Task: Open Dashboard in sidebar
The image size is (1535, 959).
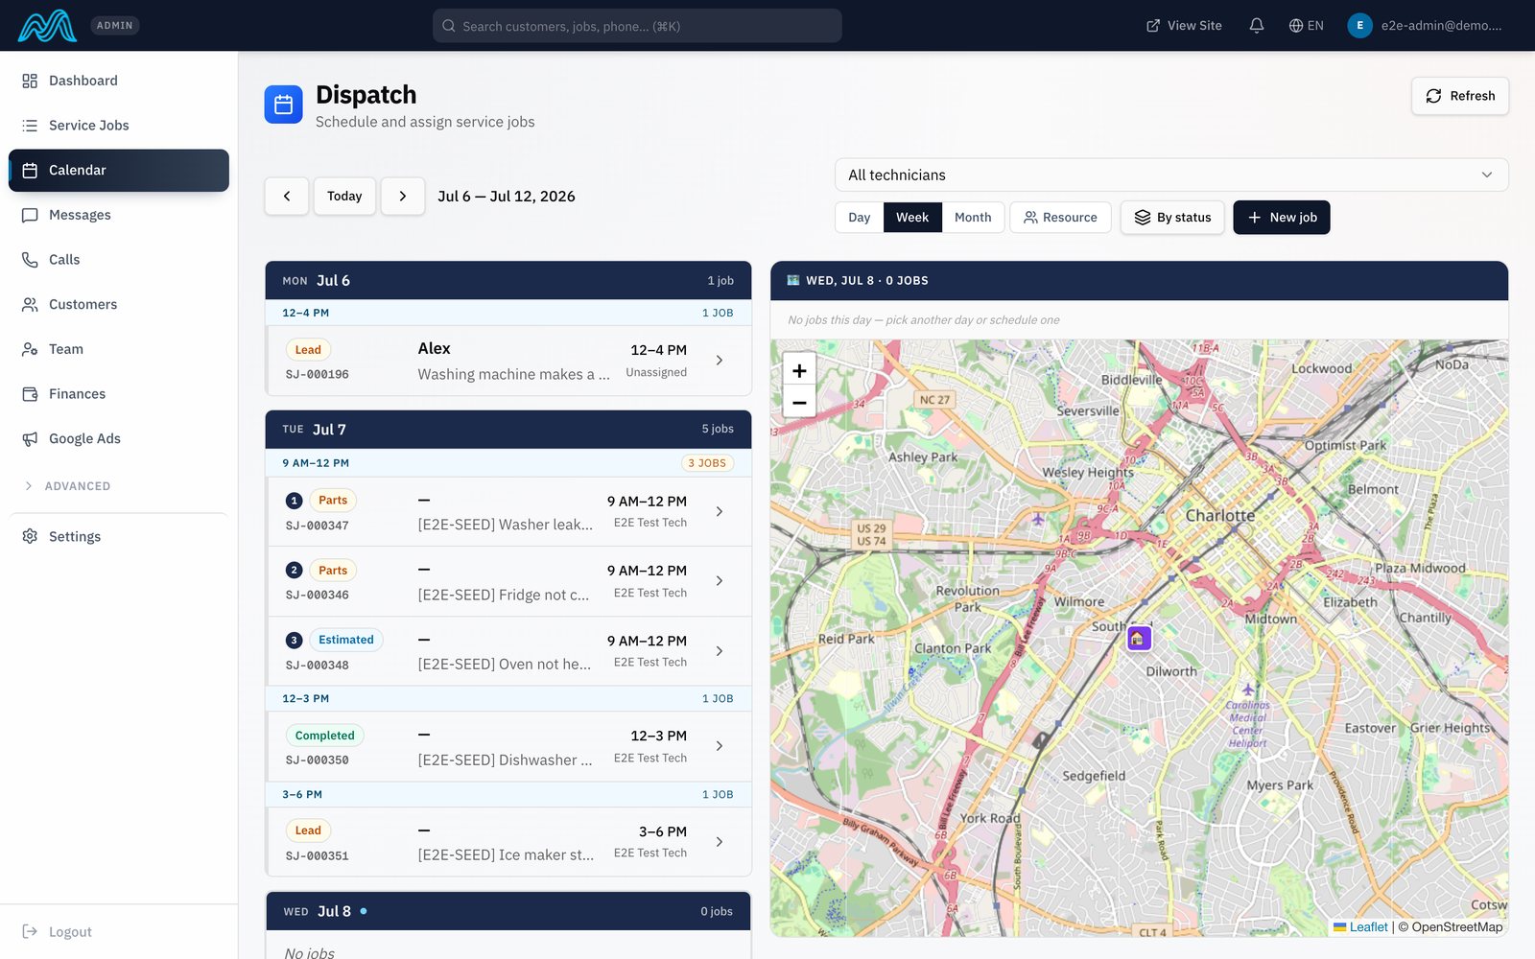Action: pos(119,81)
